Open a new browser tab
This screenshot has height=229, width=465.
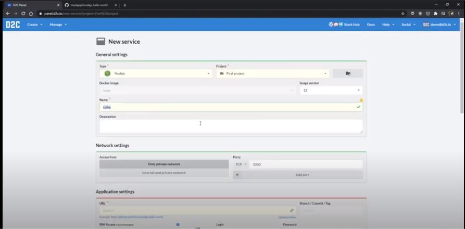[124, 5]
